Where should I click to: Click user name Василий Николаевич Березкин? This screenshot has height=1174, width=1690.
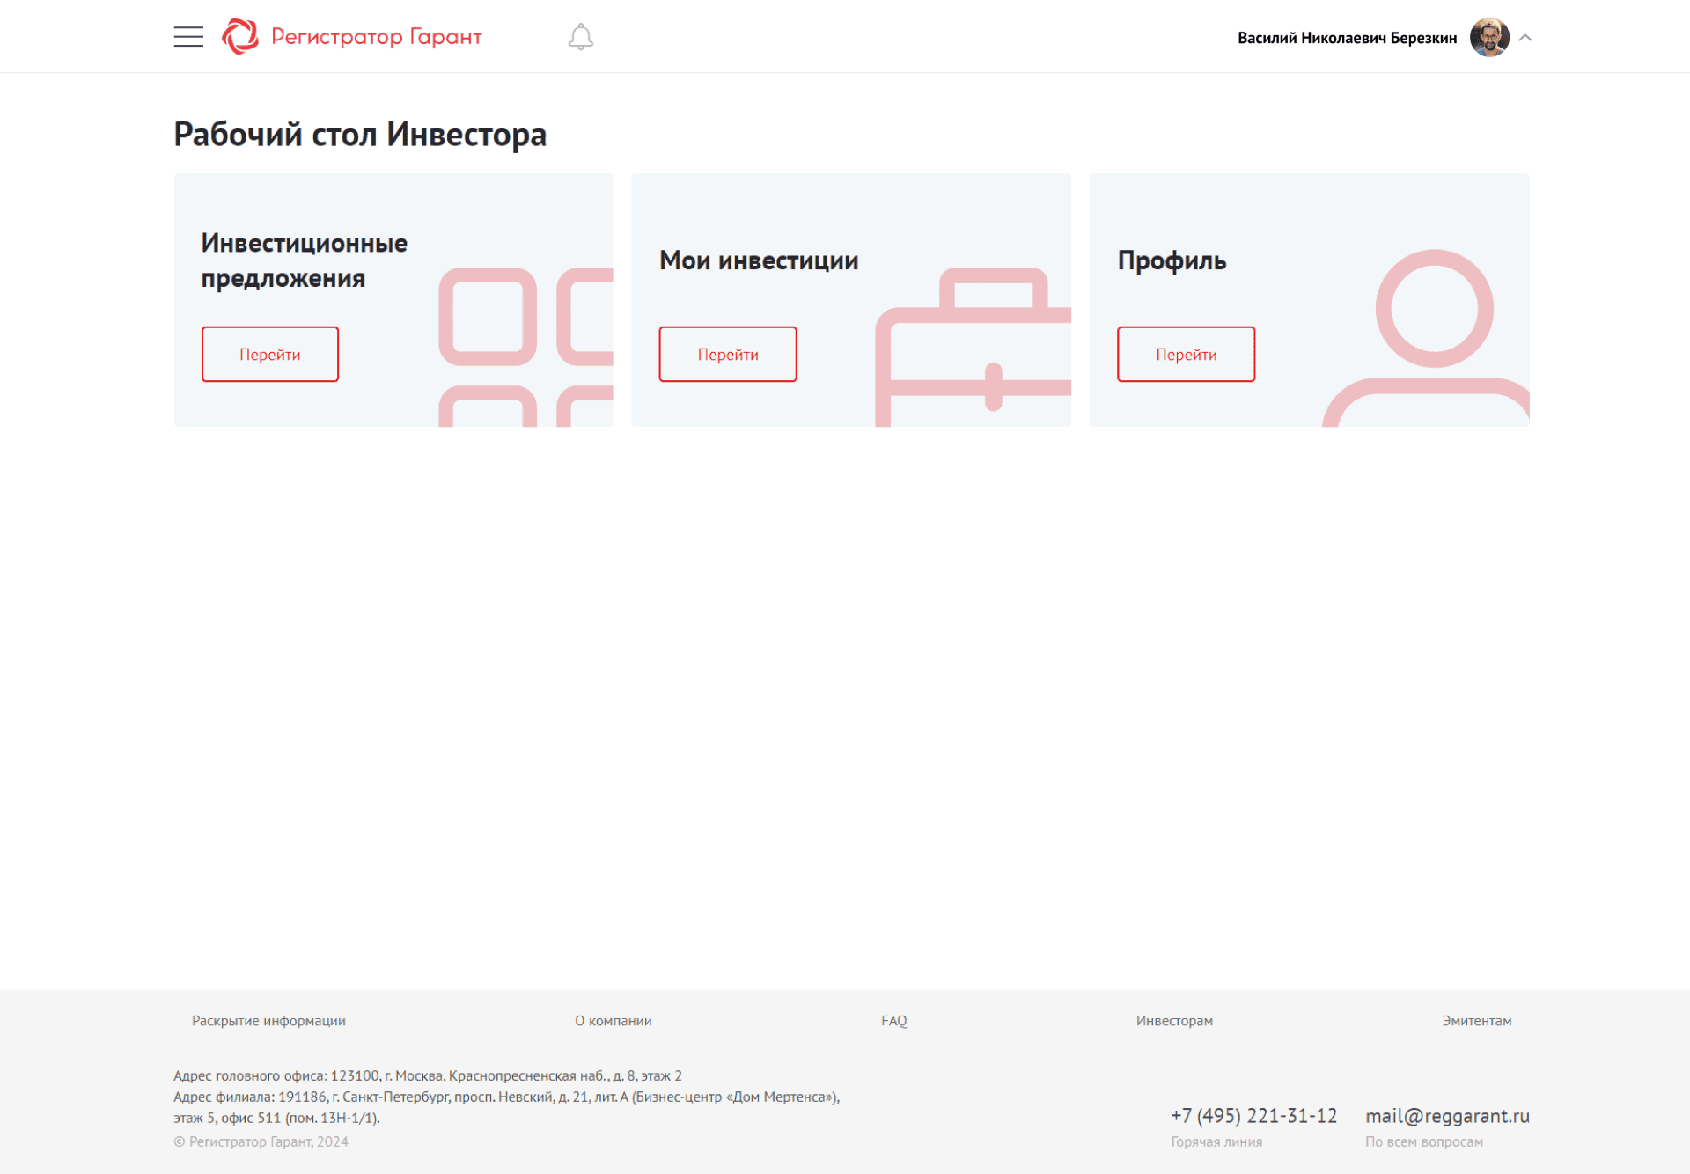(1347, 38)
